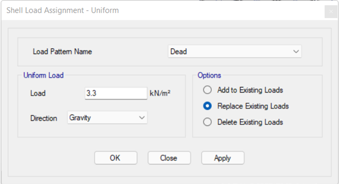Select the Add to Existing Loads radio button

(x=207, y=90)
